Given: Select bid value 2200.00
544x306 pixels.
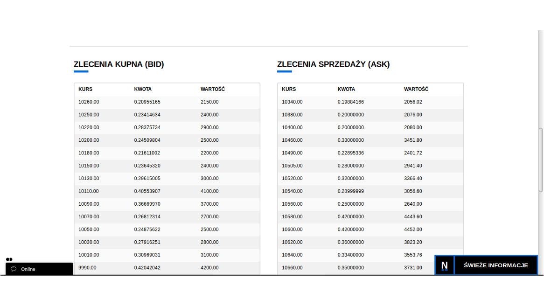Looking at the screenshot, I should click(209, 153).
